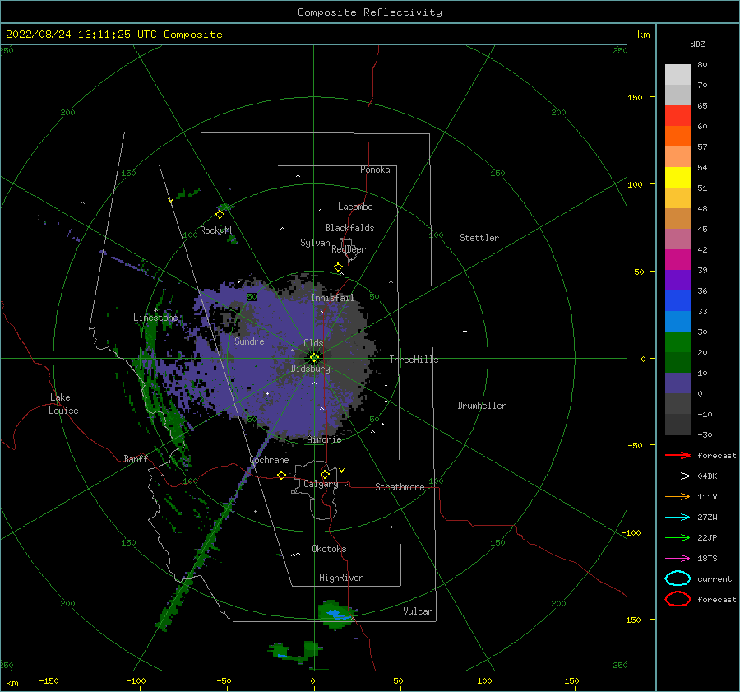Click the Sundre city label
Screen dimensions: 740x692
[249, 341]
